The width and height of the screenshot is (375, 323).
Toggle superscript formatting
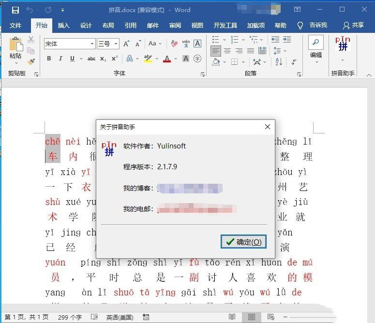pos(115,59)
